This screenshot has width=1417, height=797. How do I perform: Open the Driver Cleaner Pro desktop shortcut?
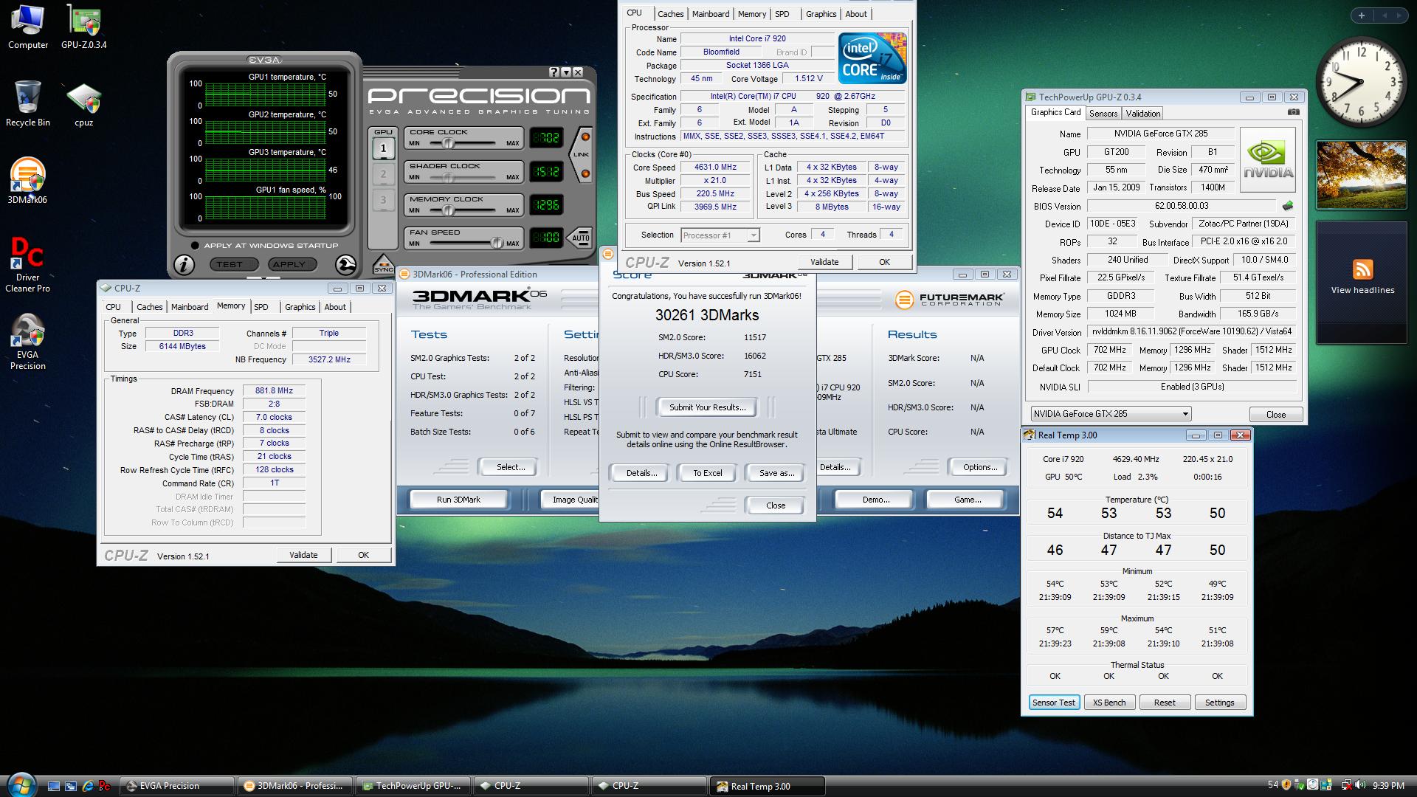[27, 264]
